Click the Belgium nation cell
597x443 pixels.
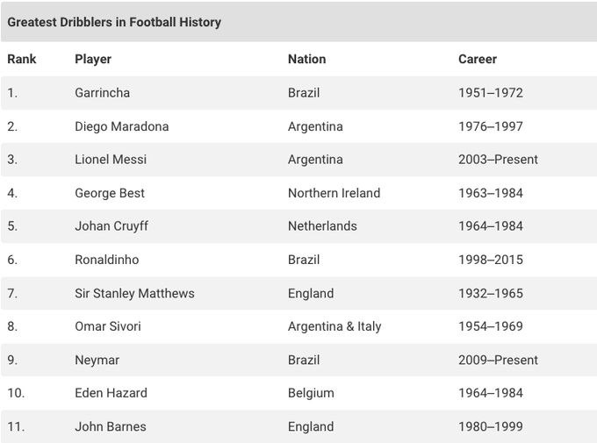click(x=311, y=393)
